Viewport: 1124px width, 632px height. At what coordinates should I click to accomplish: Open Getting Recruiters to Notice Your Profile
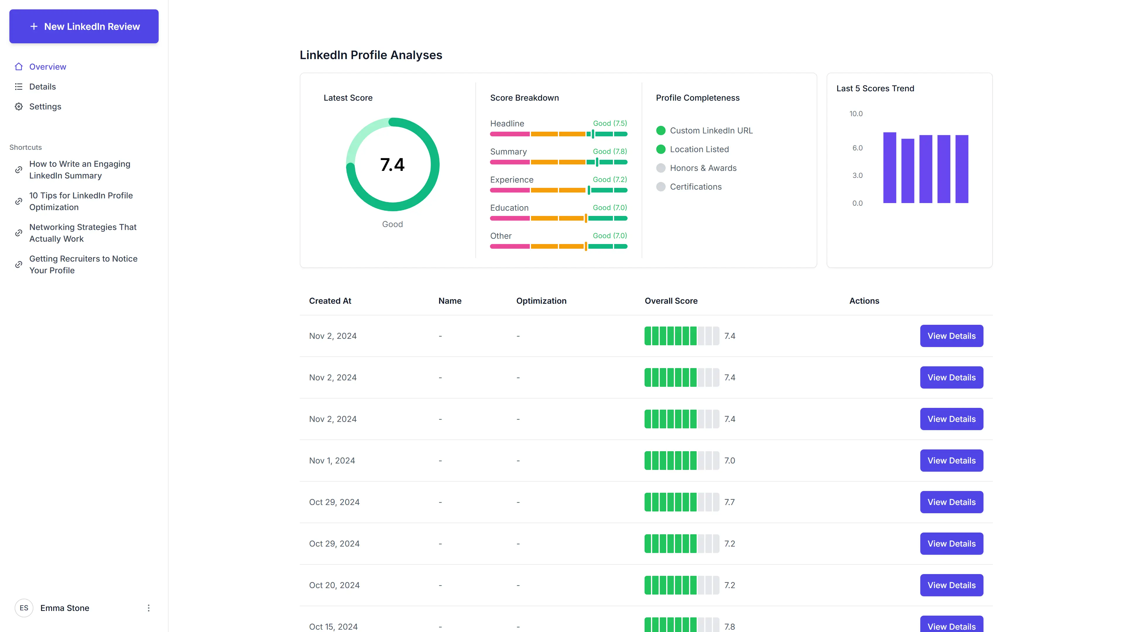(x=84, y=265)
